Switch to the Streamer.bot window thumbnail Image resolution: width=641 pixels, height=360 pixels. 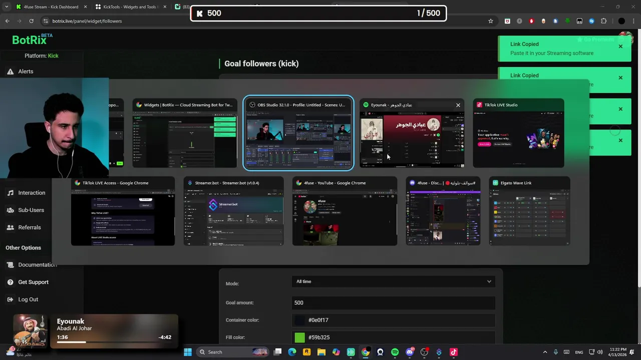point(233,211)
